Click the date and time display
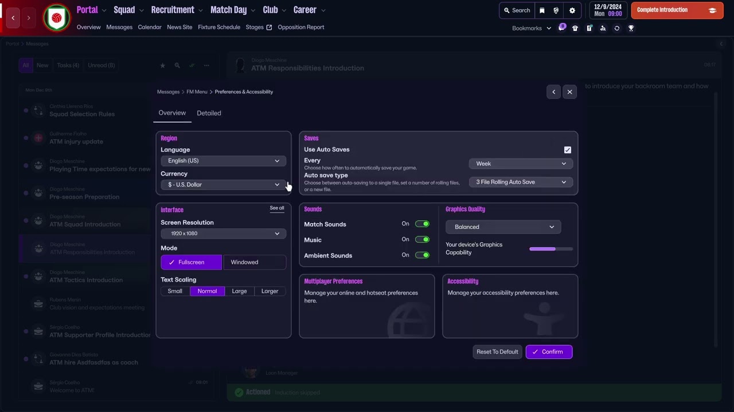This screenshot has width=734, height=412. [608, 10]
